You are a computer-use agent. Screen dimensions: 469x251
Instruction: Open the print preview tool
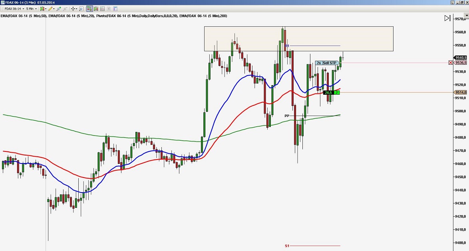coord(81,8)
